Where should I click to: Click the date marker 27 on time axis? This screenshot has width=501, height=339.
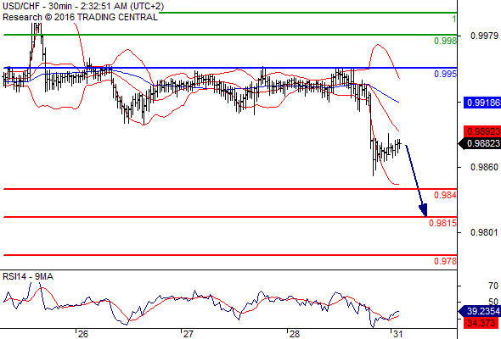188,334
